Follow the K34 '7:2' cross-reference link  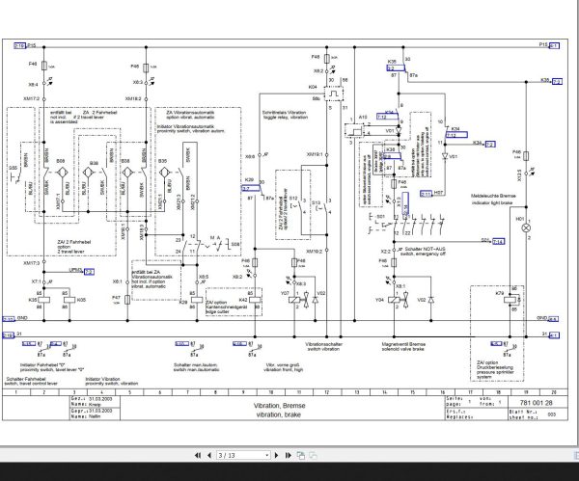point(489,144)
